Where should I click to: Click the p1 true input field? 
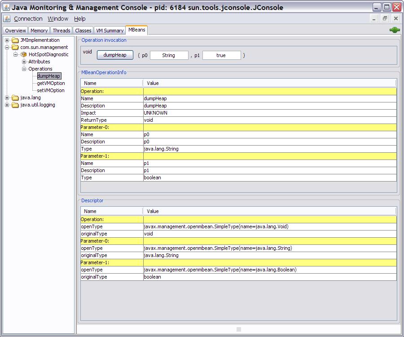[x=222, y=55]
